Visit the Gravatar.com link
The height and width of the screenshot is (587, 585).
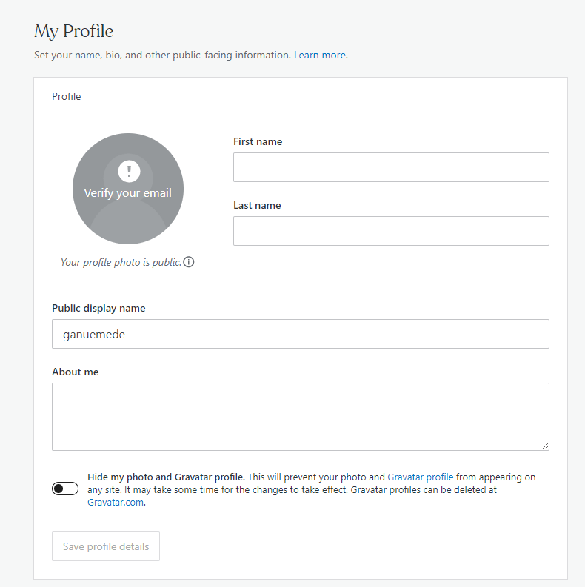pyautogui.click(x=116, y=502)
